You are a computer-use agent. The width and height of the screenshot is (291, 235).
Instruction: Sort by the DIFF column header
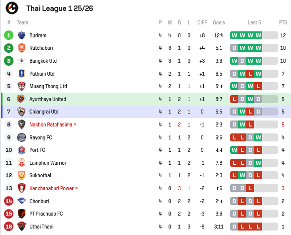click(x=202, y=22)
